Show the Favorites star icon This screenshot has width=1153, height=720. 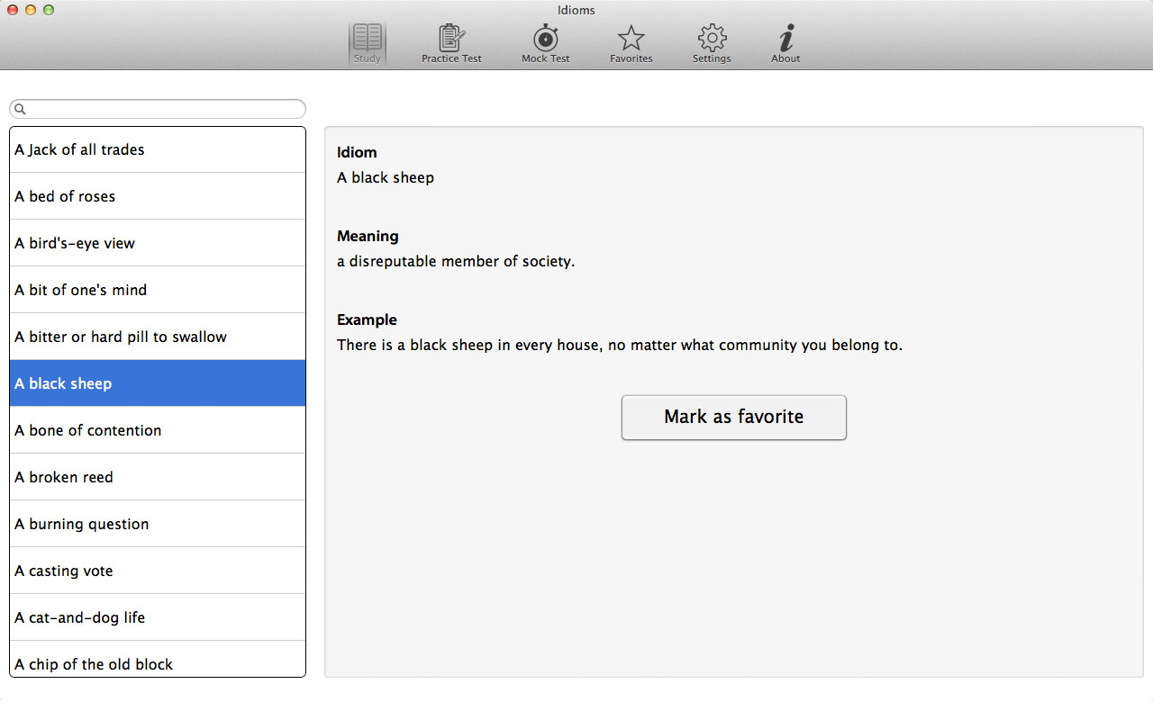tap(631, 39)
